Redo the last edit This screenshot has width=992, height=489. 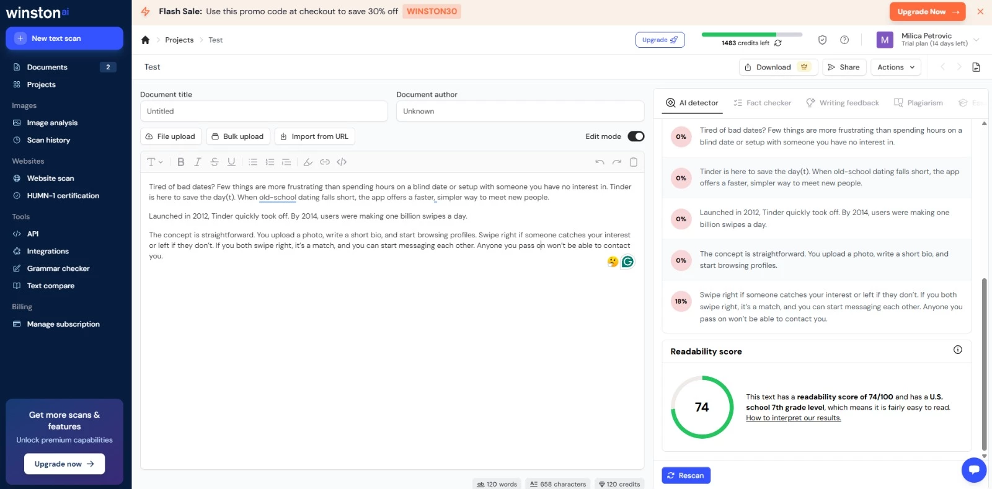[617, 162]
